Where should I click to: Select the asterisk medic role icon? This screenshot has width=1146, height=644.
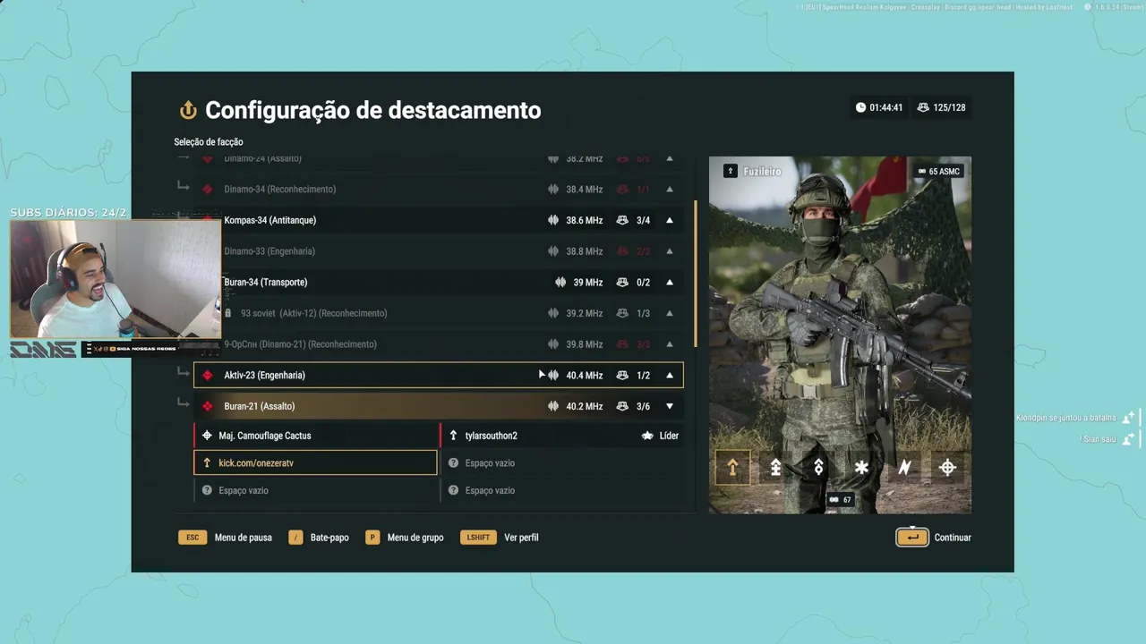[861, 468]
